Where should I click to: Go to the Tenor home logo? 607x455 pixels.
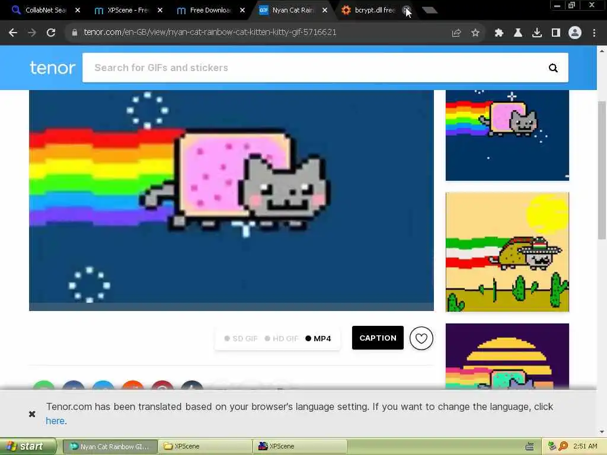point(53,68)
